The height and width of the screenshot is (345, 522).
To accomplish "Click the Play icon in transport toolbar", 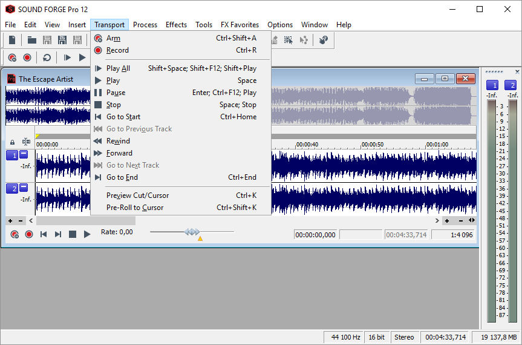I will point(82,57).
